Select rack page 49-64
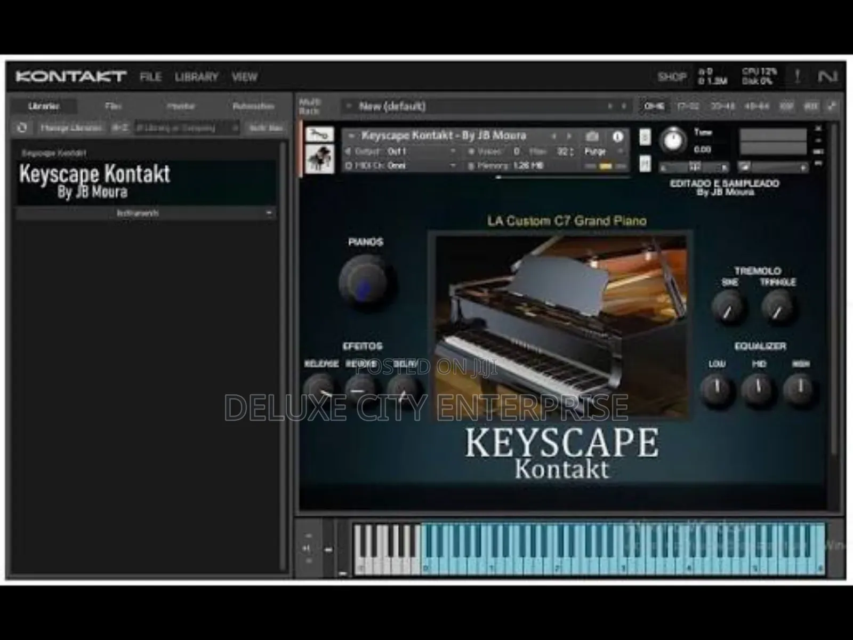 757,106
